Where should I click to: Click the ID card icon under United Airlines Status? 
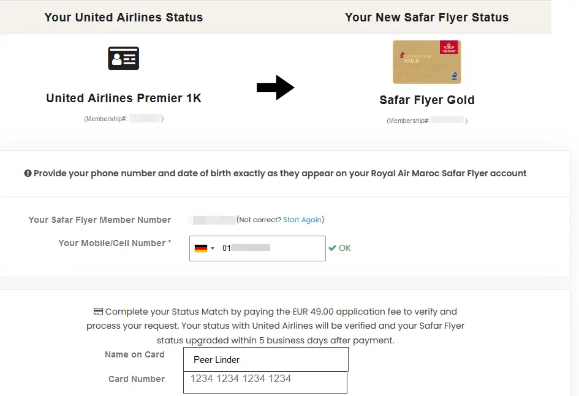[123, 58]
